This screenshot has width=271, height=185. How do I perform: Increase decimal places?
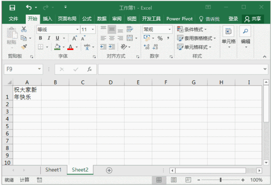147,47
